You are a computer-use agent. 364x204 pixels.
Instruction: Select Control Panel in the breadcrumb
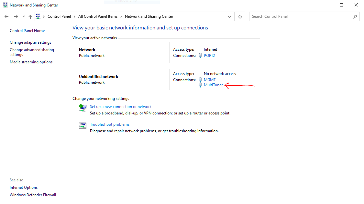59,16
